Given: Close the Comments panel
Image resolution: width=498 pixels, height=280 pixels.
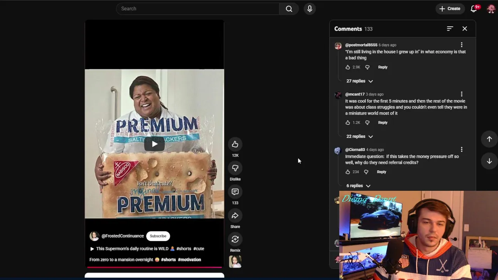Looking at the screenshot, I should [465, 29].
